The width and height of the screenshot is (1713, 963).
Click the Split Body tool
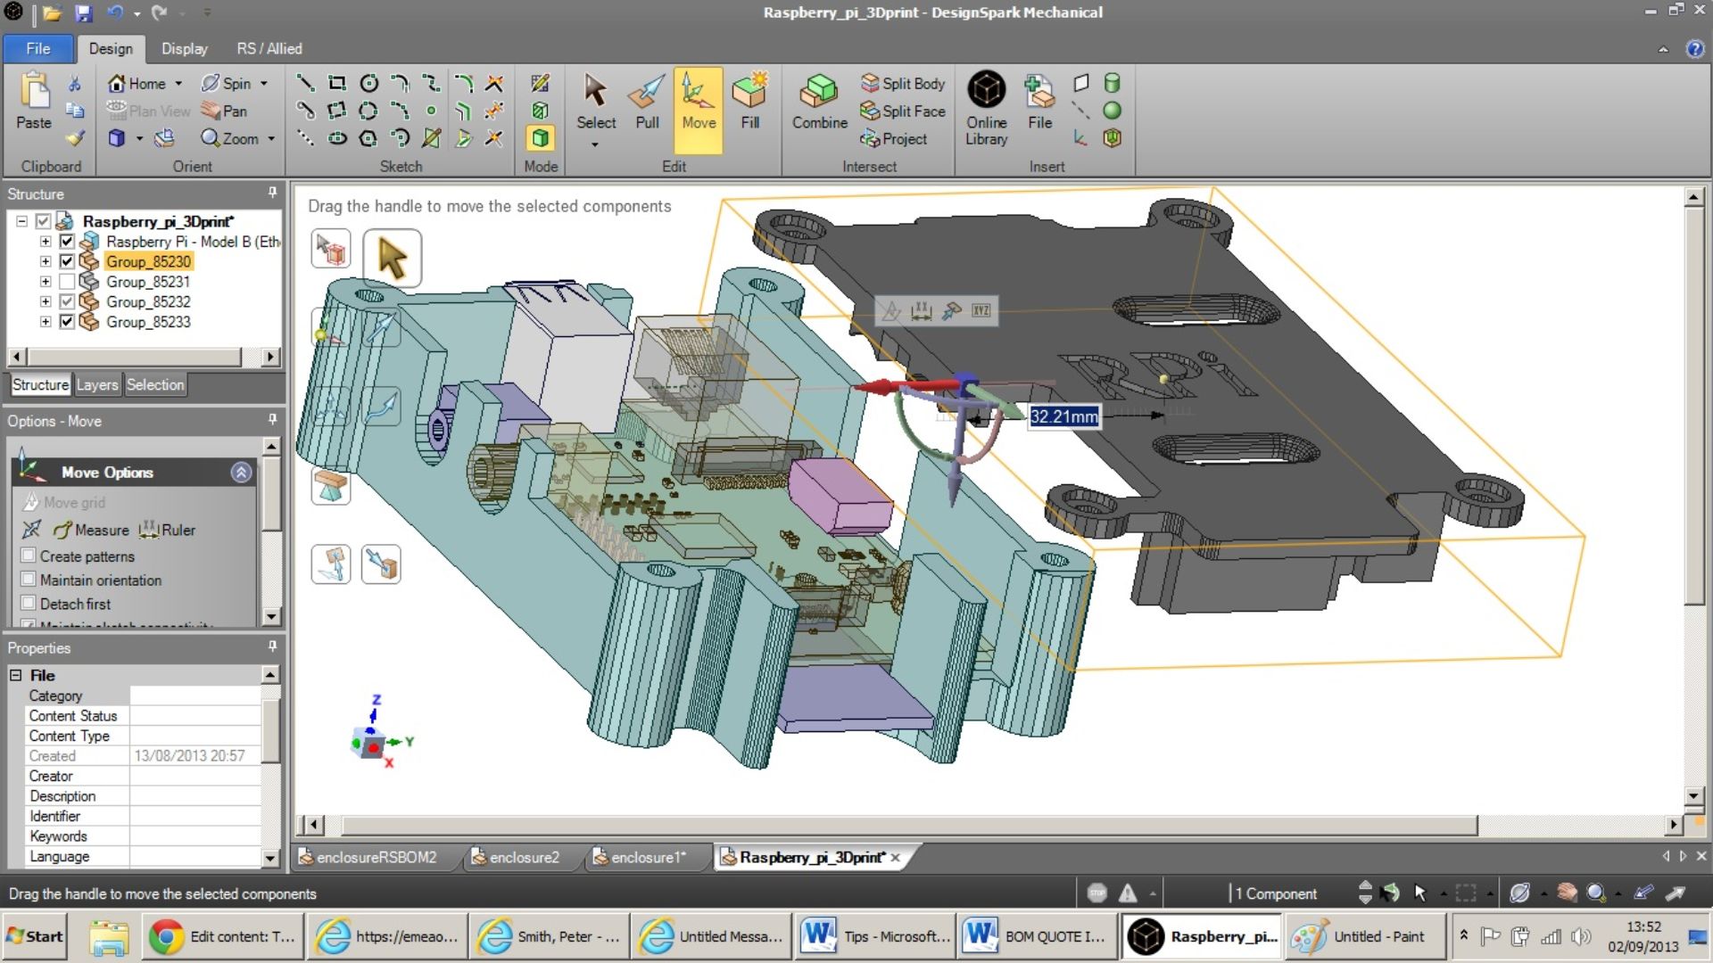[903, 83]
